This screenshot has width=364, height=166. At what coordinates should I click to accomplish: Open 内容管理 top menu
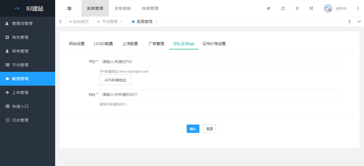click(x=150, y=8)
